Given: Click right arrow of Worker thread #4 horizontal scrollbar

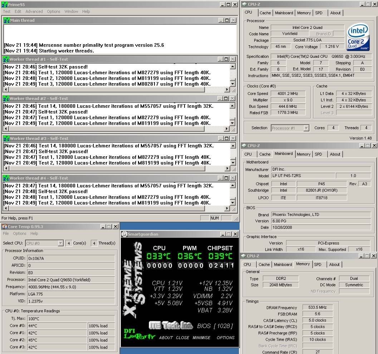Looking at the screenshot, I should [227, 208].
